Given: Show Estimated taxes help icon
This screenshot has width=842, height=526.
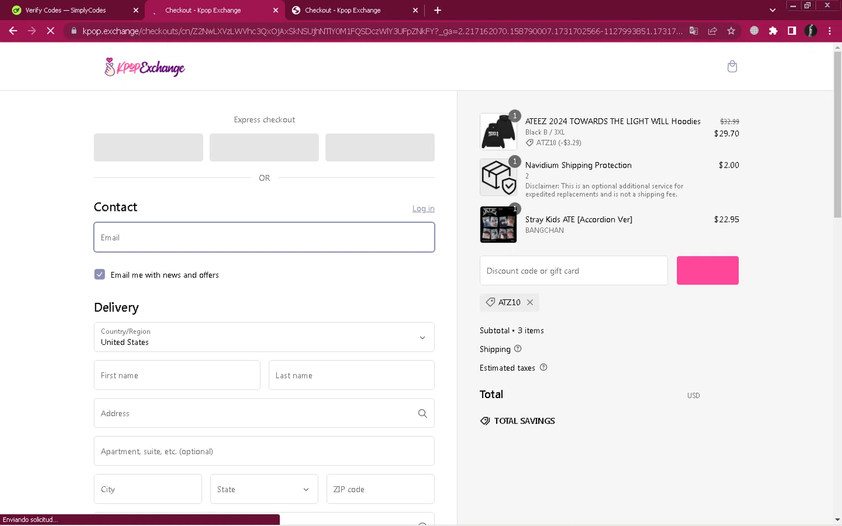Looking at the screenshot, I should (x=543, y=367).
